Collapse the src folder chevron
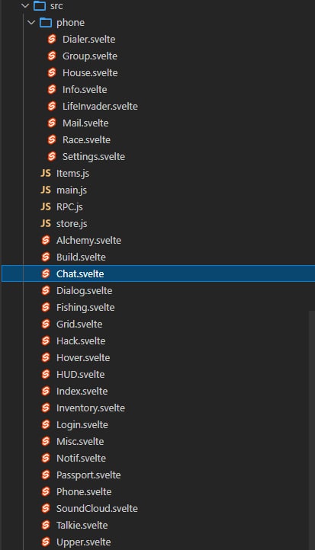The image size is (315, 550). 25,5
